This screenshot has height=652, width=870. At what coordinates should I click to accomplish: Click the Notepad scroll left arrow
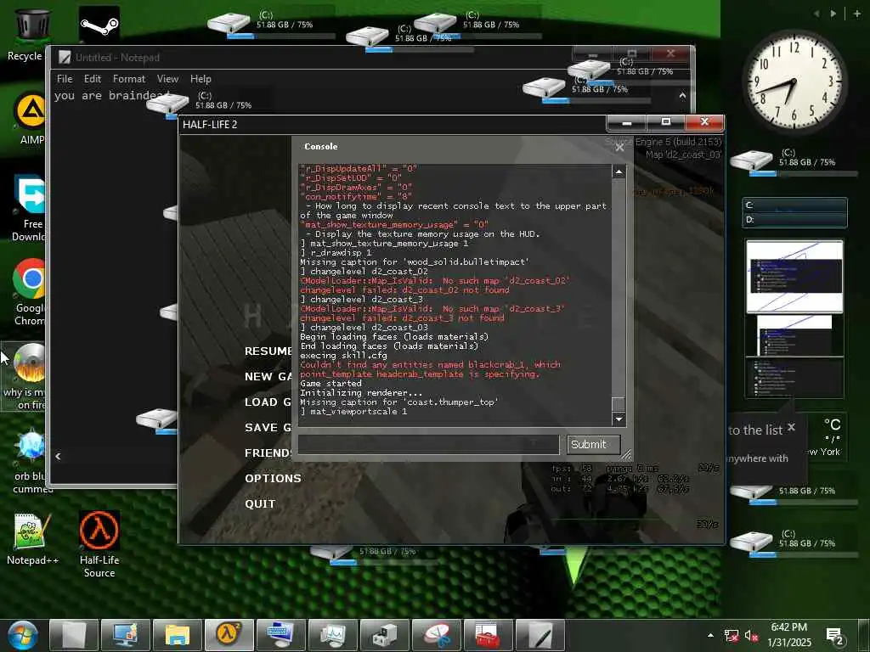(x=59, y=456)
